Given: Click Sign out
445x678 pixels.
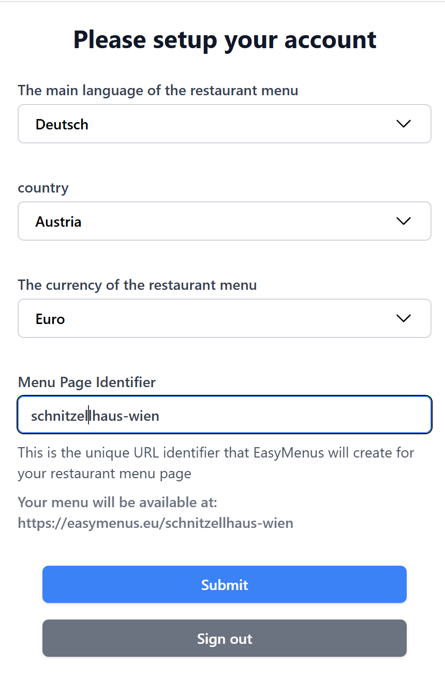Looking at the screenshot, I should pyautogui.click(x=224, y=638).
